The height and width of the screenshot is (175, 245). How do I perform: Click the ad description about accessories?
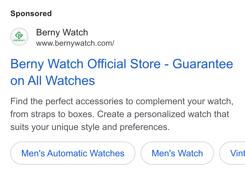coord(122,114)
